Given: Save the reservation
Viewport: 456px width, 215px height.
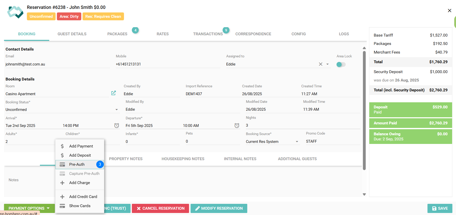Looking at the screenshot, I should pos(440,208).
